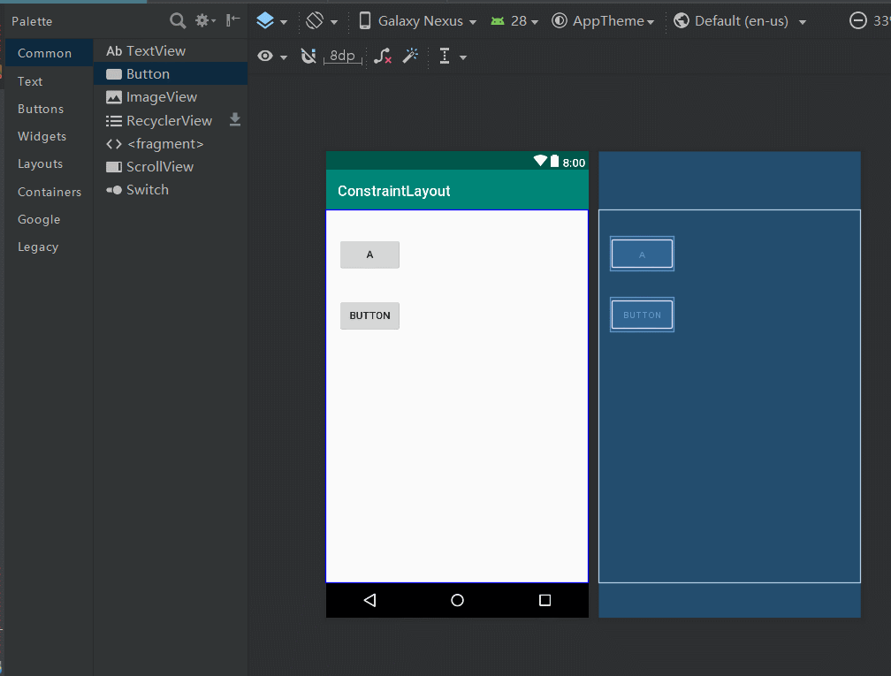Click the 8:00 status bar clock

point(574,163)
